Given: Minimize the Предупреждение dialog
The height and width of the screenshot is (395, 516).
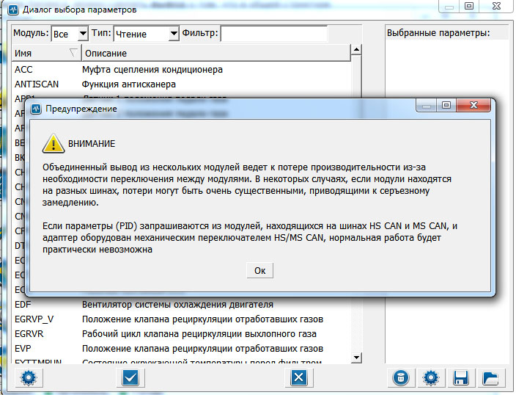Looking at the screenshot, I should tap(427, 105).
